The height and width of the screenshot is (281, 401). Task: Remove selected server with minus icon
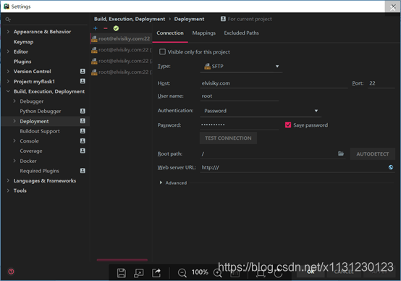pos(106,28)
